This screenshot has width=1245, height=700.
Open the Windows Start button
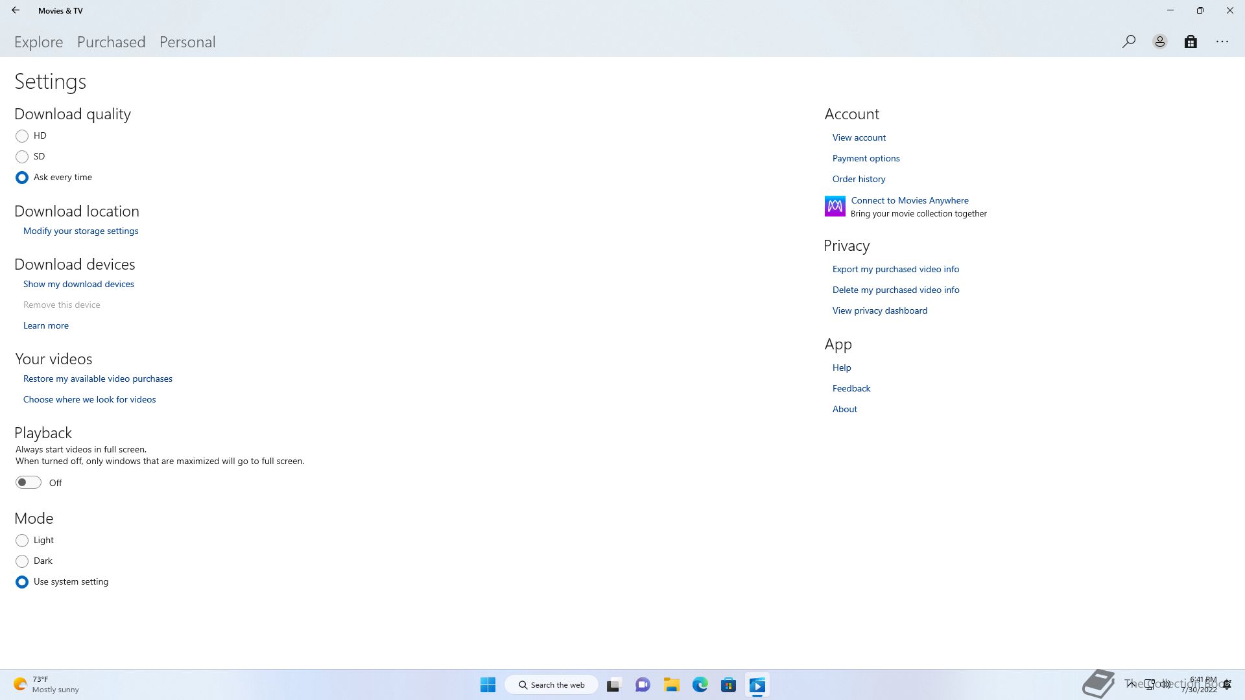pyautogui.click(x=488, y=684)
